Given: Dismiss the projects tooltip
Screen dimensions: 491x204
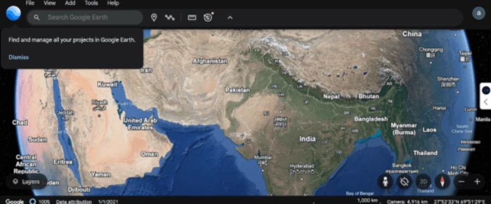Looking at the screenshot, I should 19,57.
